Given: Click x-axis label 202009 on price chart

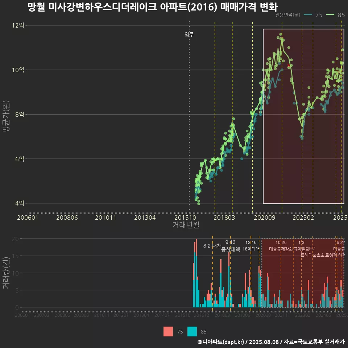Looking at the screenshot, I should pos(264,217).
